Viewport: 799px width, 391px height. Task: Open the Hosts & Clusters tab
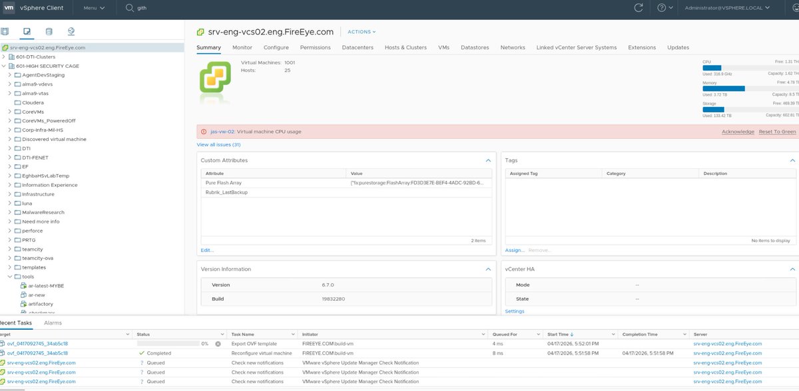(405, 47)
